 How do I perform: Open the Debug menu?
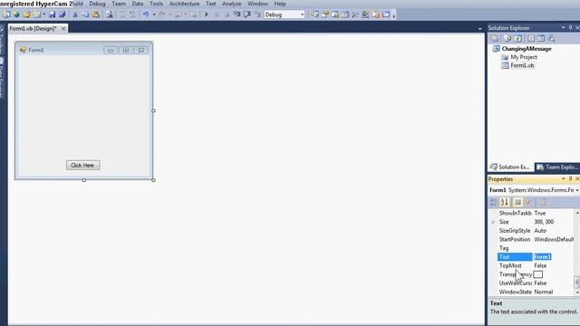point(97,4)
